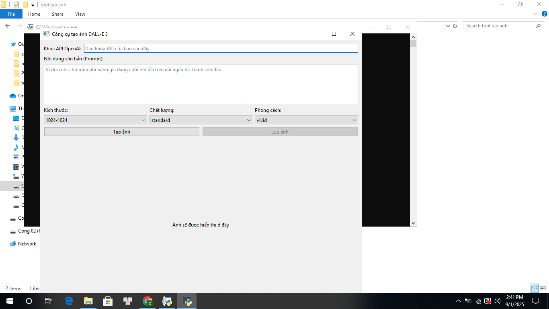Open the Wi-Fi network tray icon

[x=478, y=301]
